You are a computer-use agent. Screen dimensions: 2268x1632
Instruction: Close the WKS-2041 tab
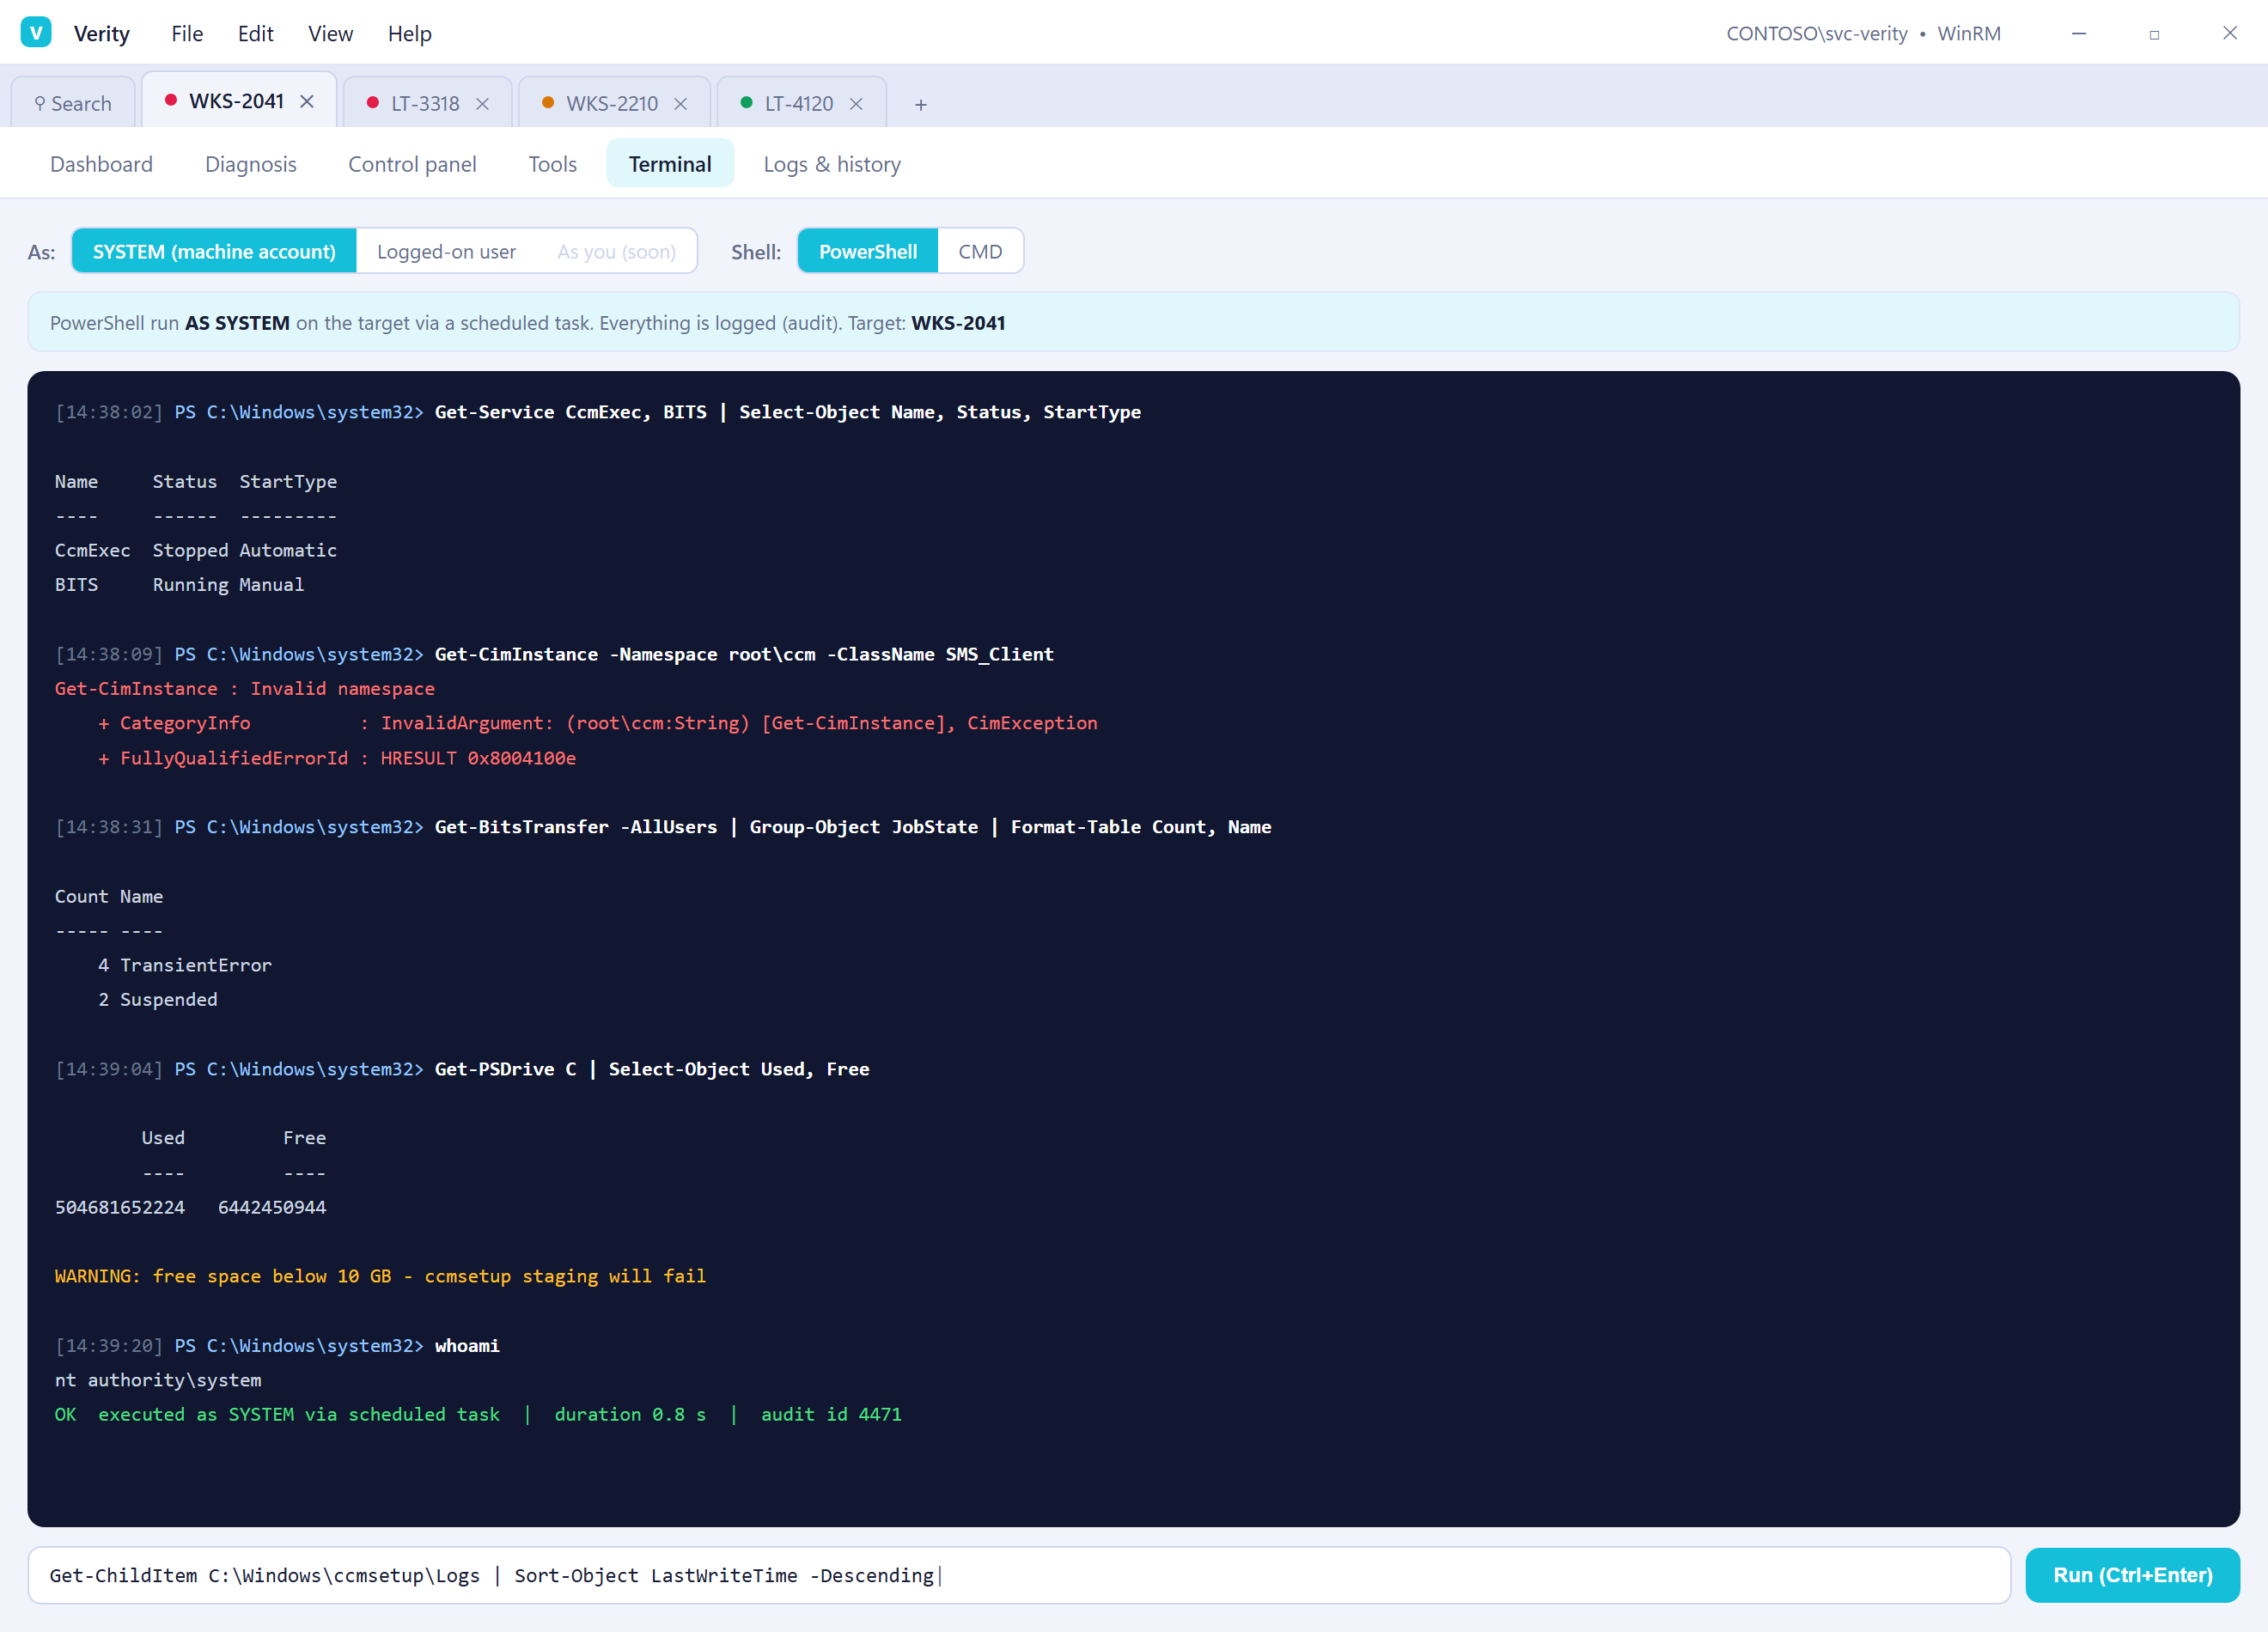[307, 102]
